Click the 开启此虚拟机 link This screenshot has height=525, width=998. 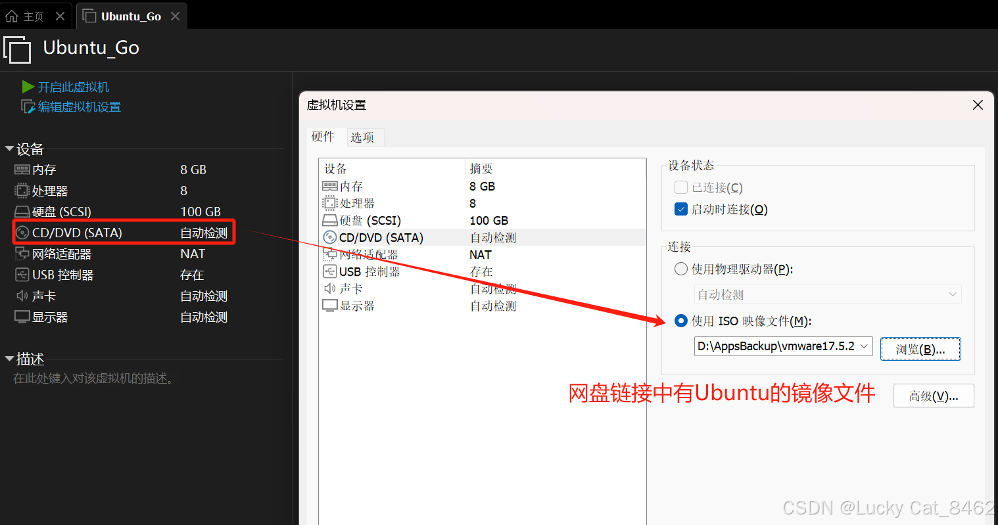click(73, 87)
